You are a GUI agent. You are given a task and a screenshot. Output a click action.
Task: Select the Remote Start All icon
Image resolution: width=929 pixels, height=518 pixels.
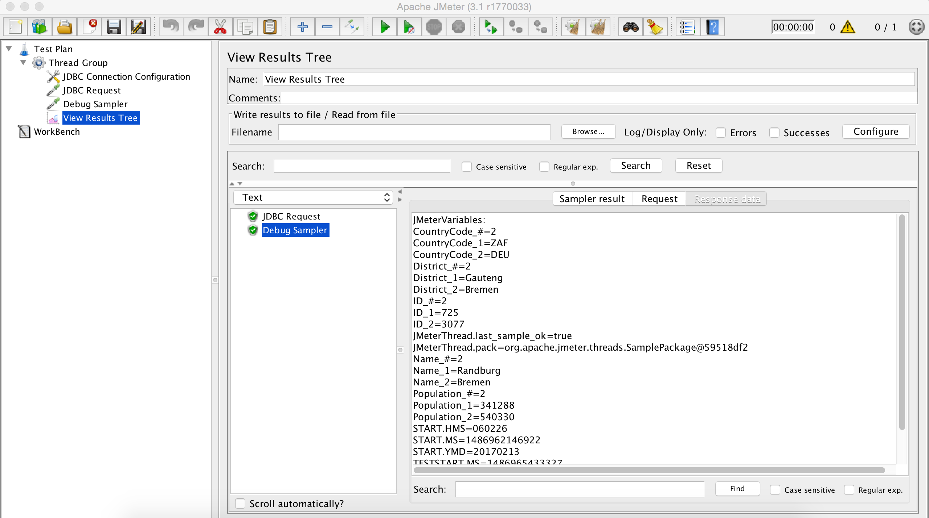[x=491, y=27]
